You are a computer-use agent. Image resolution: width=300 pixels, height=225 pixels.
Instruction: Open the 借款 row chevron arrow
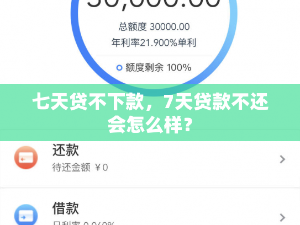(x=282, y=217)
